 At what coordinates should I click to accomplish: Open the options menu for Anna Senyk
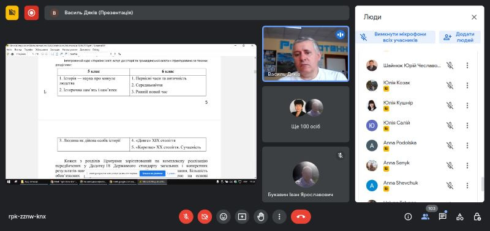467,166
